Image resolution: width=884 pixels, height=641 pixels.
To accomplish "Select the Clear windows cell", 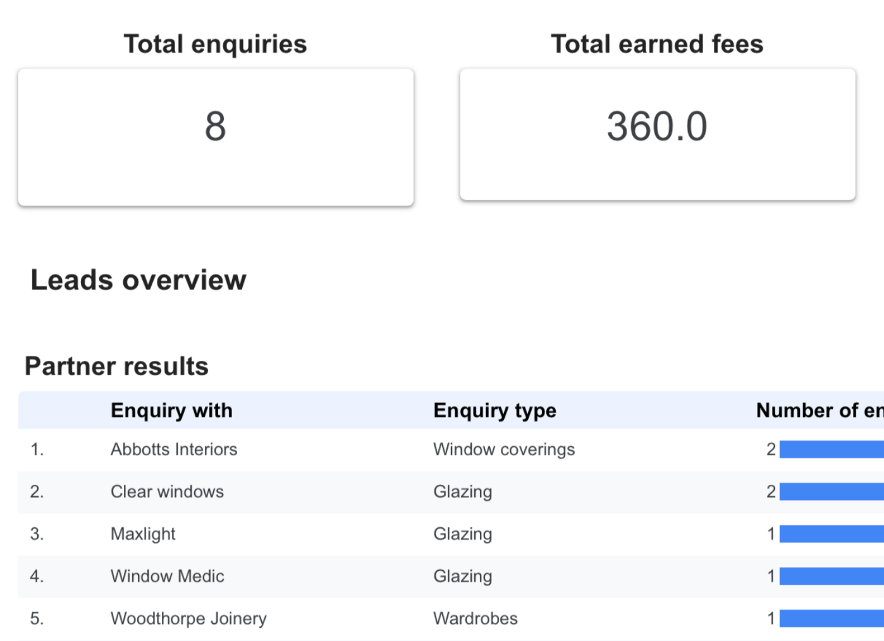I will [167, 492].
